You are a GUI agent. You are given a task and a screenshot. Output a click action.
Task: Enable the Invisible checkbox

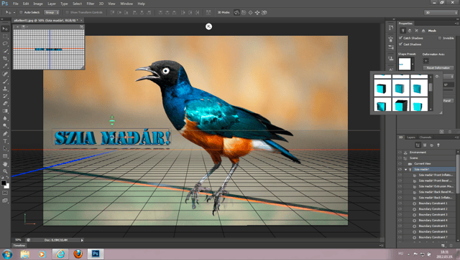pyautogui.click(x=440, y=38)
